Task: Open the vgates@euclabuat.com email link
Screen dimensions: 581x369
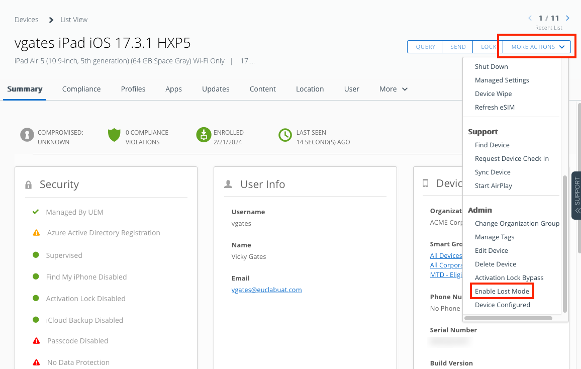Action: pyautogui.click(x=266, y=290)
